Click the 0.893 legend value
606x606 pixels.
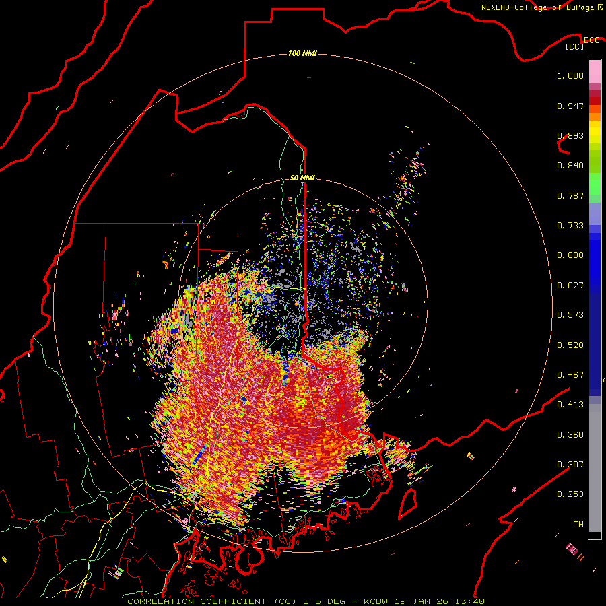(x=570, y=135)
